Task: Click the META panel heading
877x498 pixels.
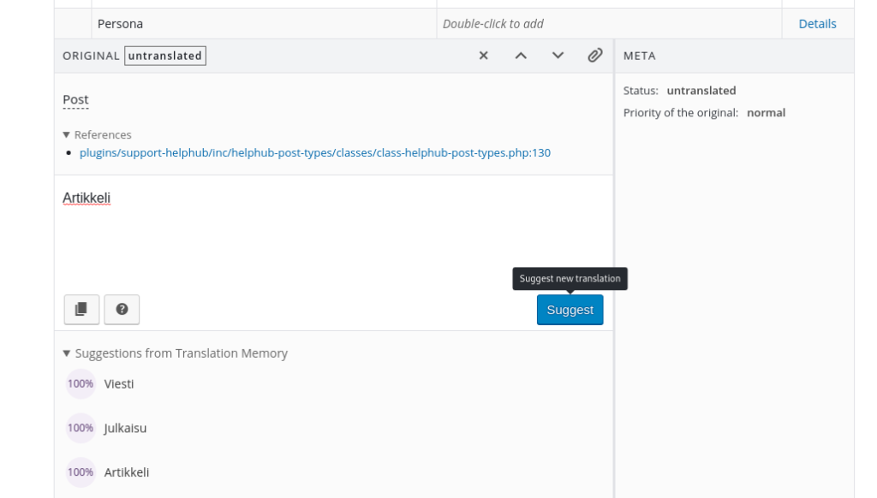Action: (639, 56)
